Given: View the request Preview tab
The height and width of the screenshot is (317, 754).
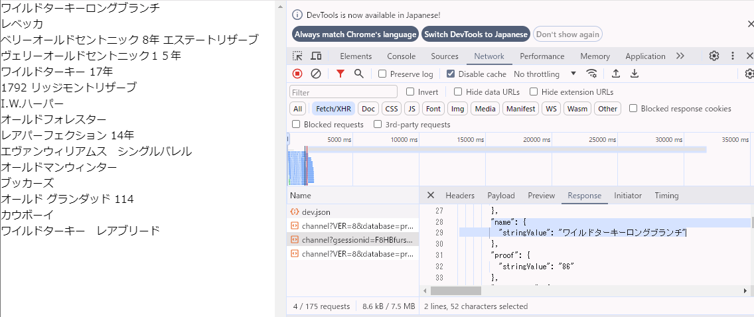Looking at the screenshot, I should click(x=542, y=196).
